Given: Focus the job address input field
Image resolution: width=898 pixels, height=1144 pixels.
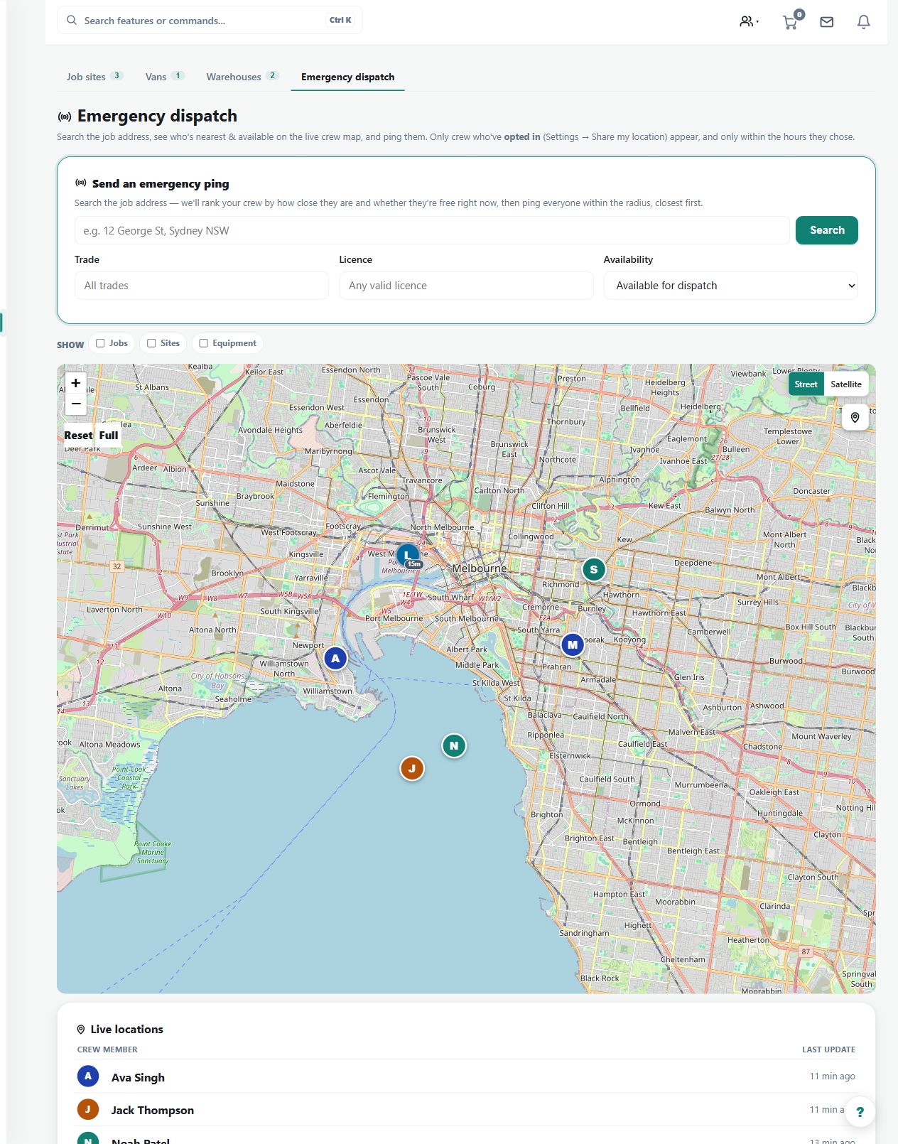Looking at the screenshot, I should point(432,230).
